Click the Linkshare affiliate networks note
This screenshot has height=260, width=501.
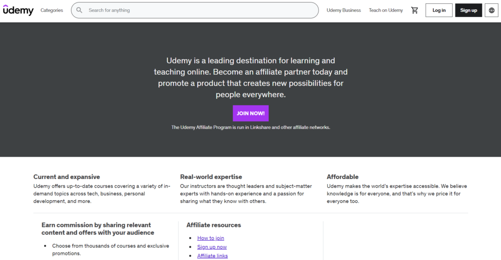coord(250,127)
